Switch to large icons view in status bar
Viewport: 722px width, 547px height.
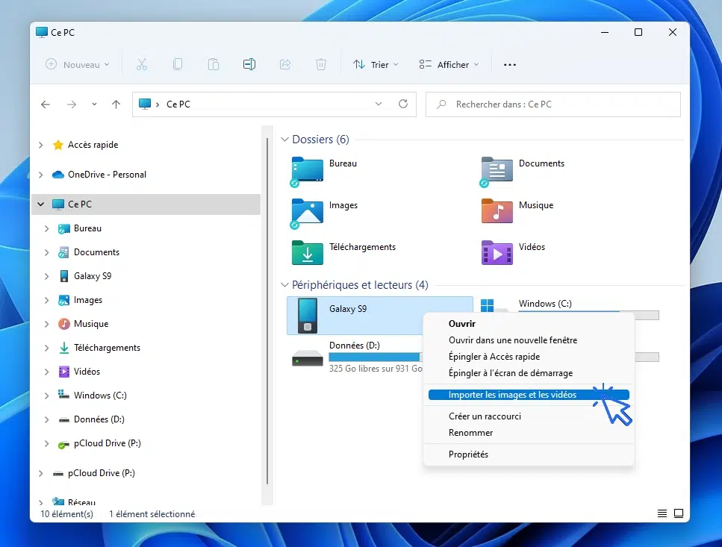click(x=679, y=513)
